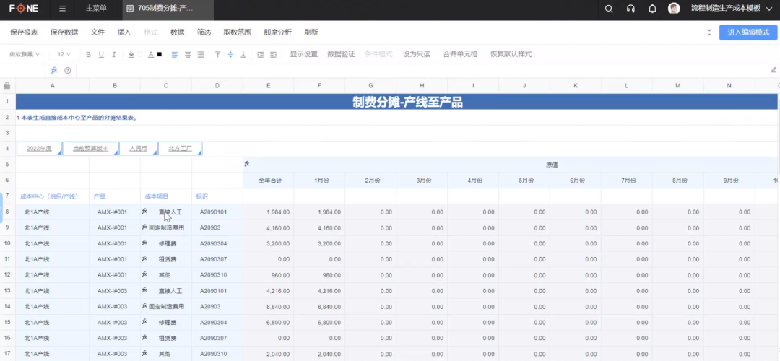
Task: Click the white fill color swatch
Action: [x=140, y=55]
